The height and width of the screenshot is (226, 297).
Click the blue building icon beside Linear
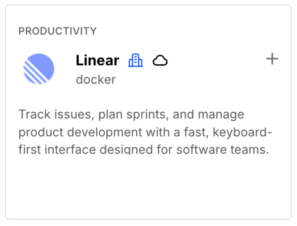coord(135,61)
